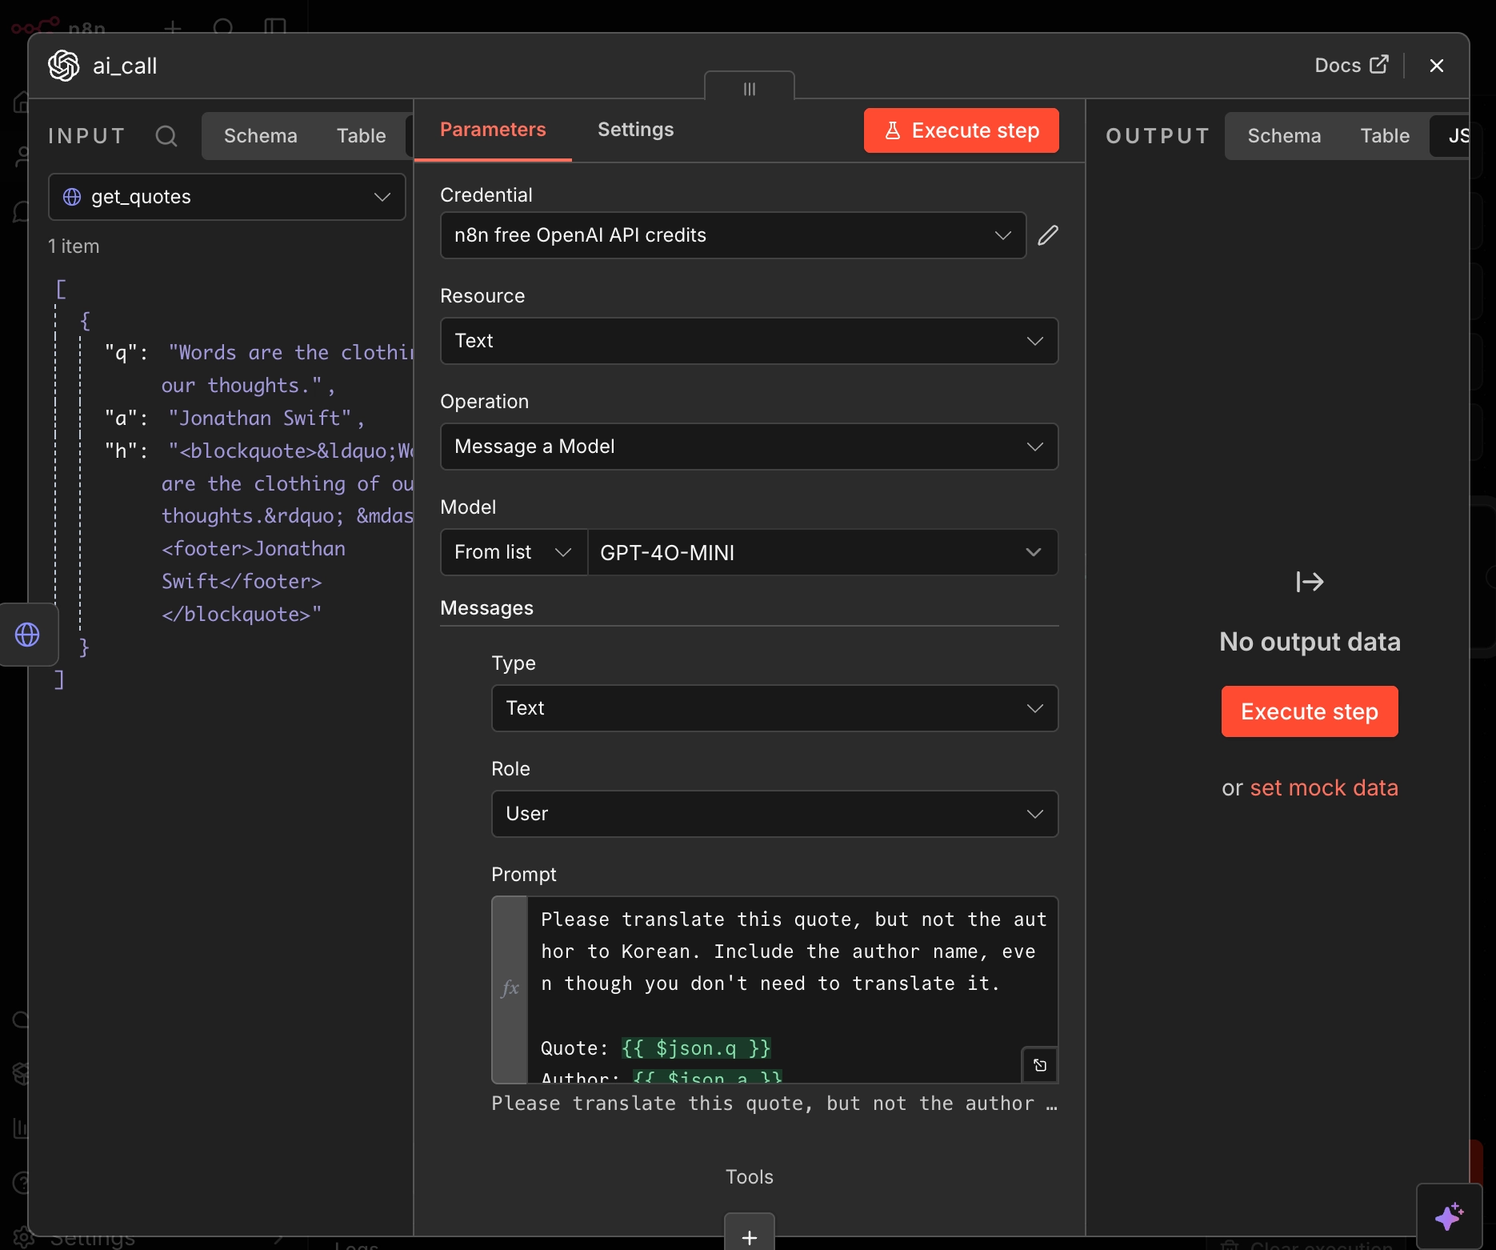The height and width of the screenshot is (1250, 1496).
Task: Click the top Execute step button
Action: coord(962,130)
